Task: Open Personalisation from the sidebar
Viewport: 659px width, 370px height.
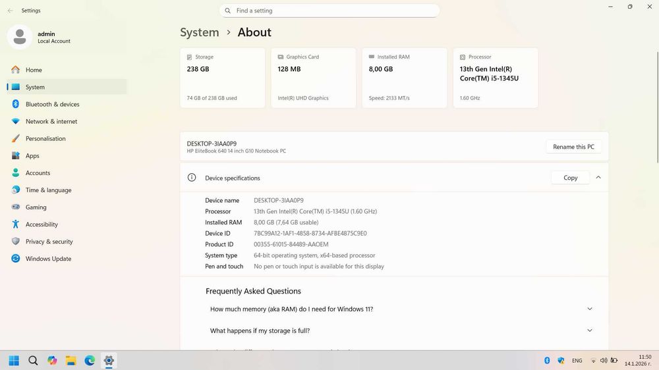Action: [x=67, y=139]
